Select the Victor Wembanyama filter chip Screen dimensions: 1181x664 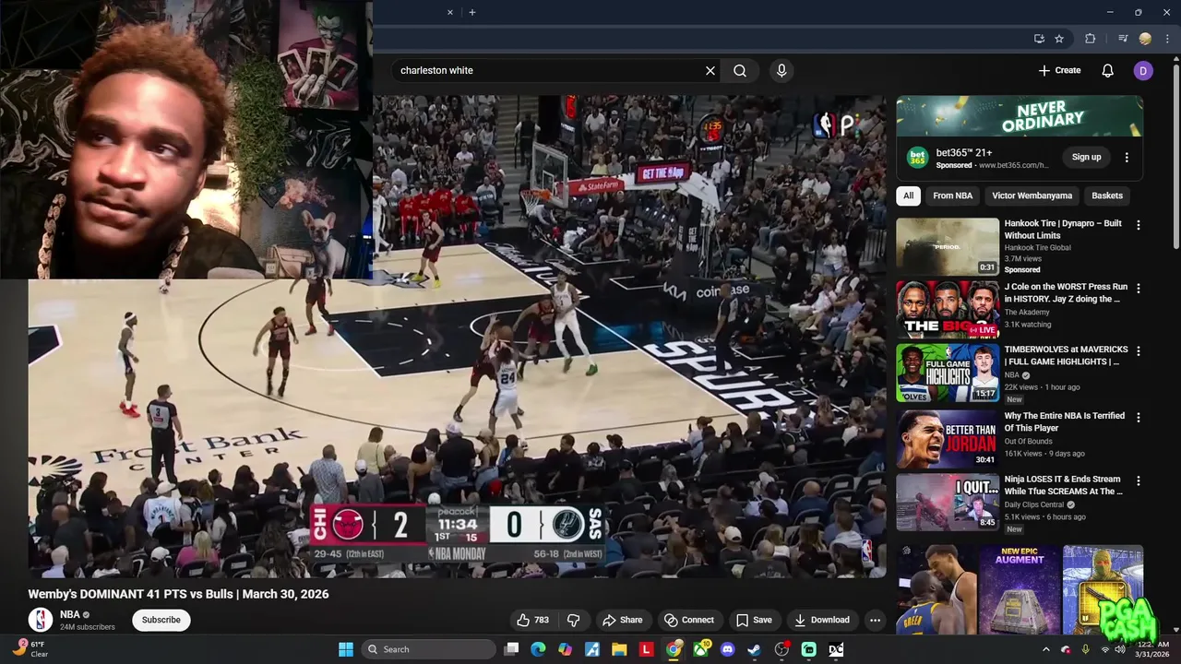1032,196
